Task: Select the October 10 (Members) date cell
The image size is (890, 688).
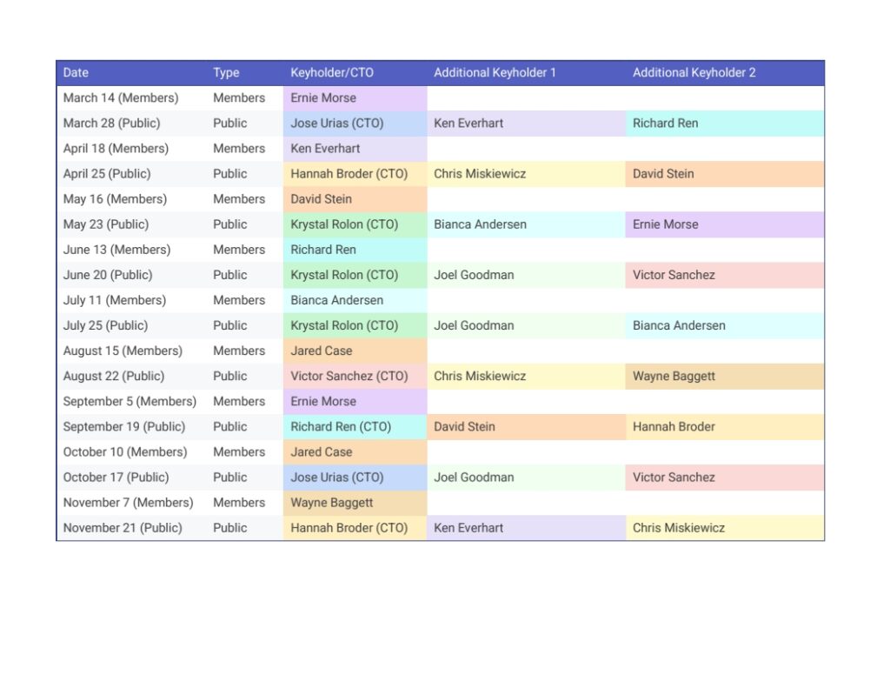Action: pos(125,452)
